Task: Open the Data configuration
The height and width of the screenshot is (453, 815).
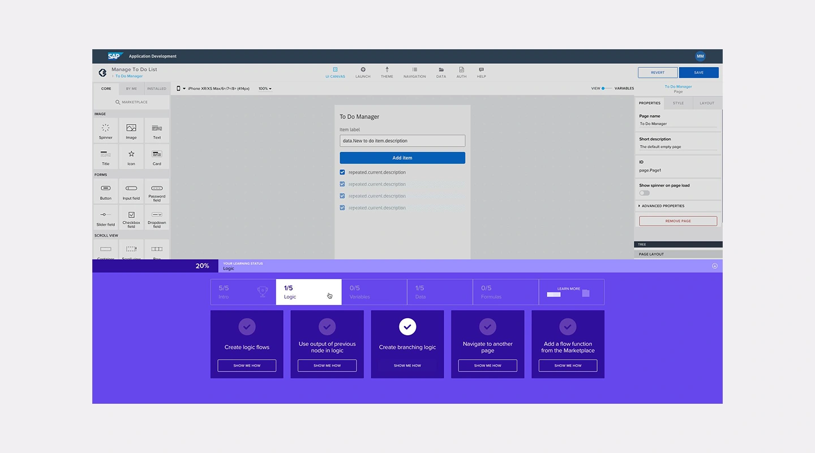Action: pyautogui.click(x=441, y=72)
